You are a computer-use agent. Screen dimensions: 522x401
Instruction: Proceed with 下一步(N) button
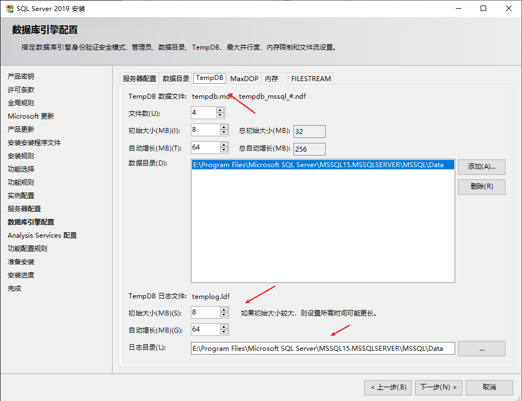(x=439, y=387)
